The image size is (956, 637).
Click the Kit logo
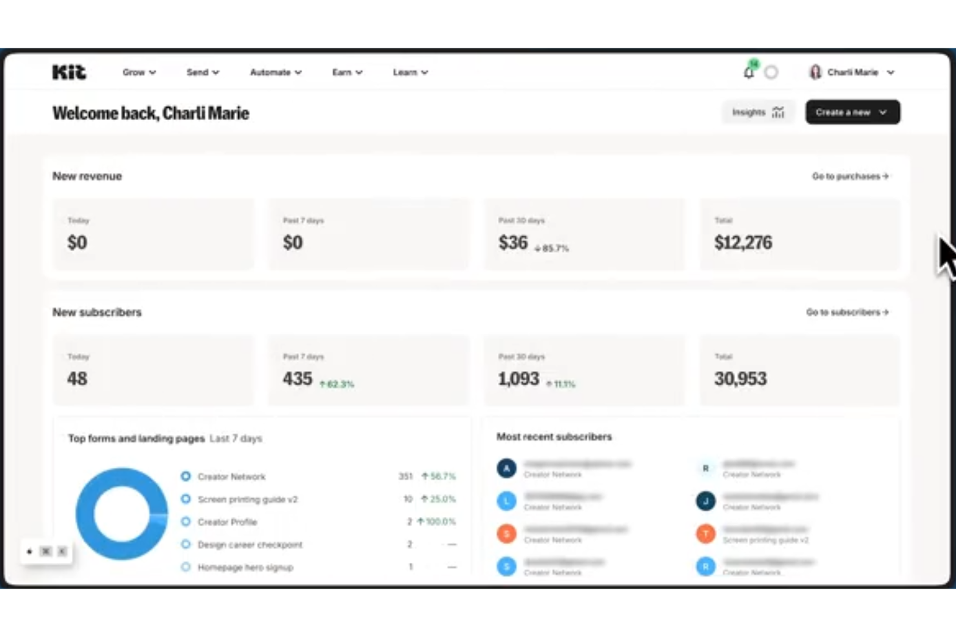[x=69, y=72]
